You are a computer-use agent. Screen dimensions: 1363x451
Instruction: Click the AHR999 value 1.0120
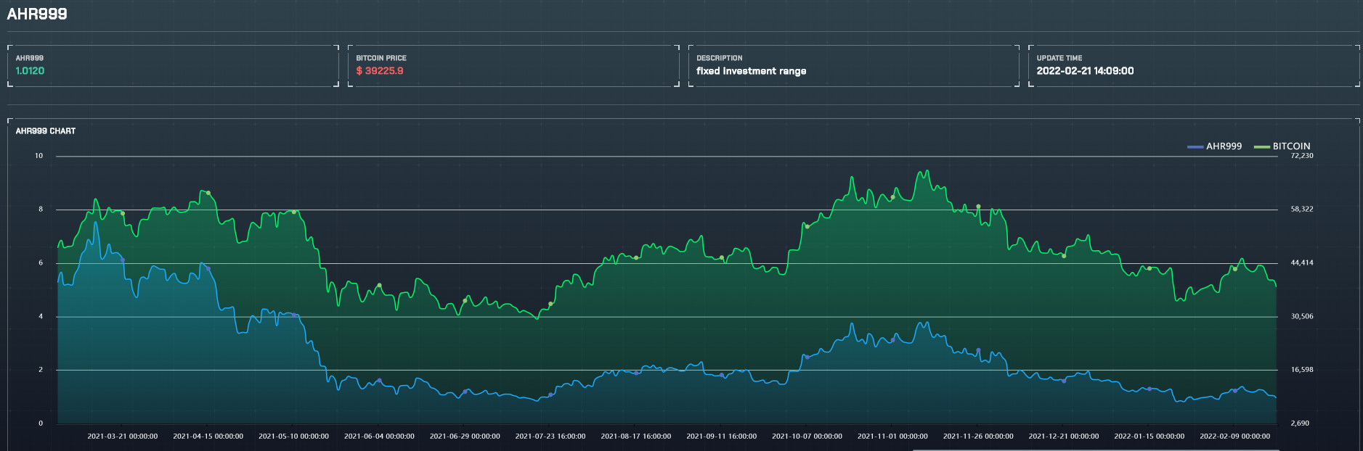30,71
